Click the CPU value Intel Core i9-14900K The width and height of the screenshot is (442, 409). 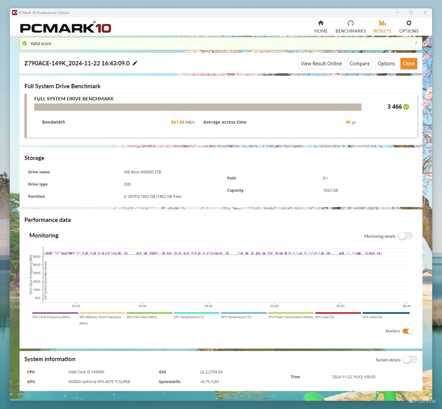pyautogui.click(x=86, y=372)
